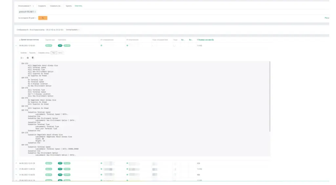Screen dimensions: 336x185
Task: Click the port checkbox in 12:02:03 row
Action: click(x=175, y=46)
